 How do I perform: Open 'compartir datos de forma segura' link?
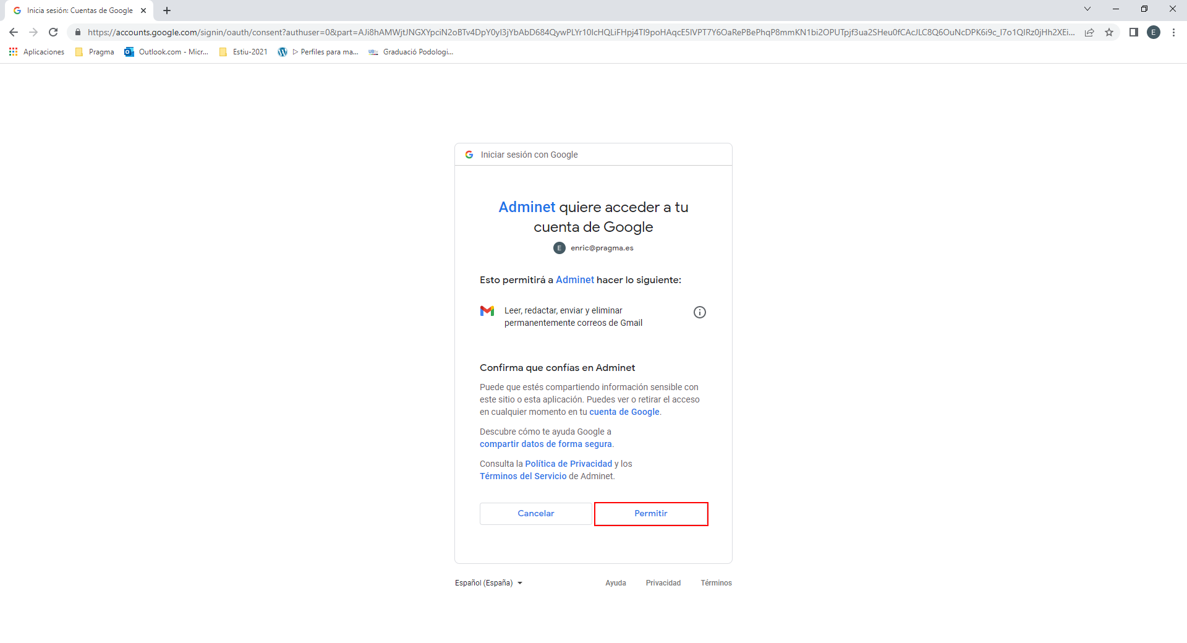pyautogui.click(x=546, y=444)
